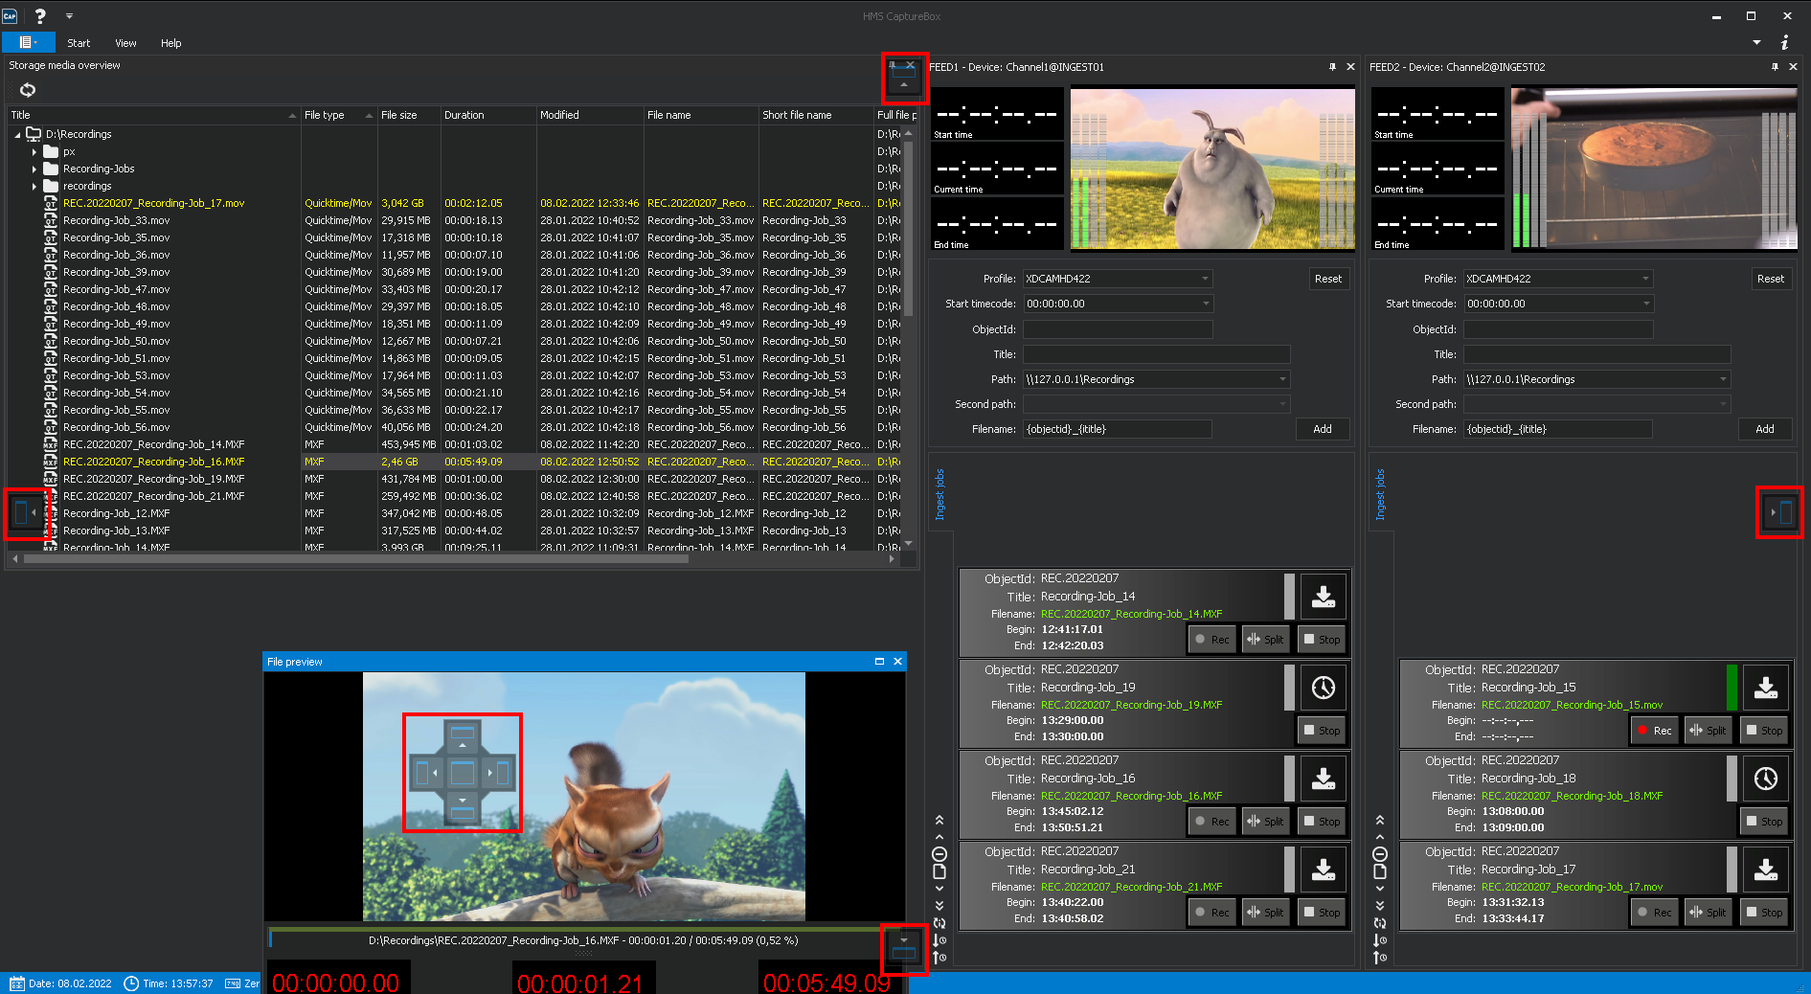The width and height of the screenshot is (1811, 994).
Task: Click download icon for Recording-Job_14
Action: click(x=1324, y=597)
